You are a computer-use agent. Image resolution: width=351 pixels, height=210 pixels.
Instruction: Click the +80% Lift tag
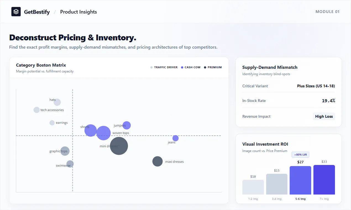pyautogui.click(x=300, y=155)
